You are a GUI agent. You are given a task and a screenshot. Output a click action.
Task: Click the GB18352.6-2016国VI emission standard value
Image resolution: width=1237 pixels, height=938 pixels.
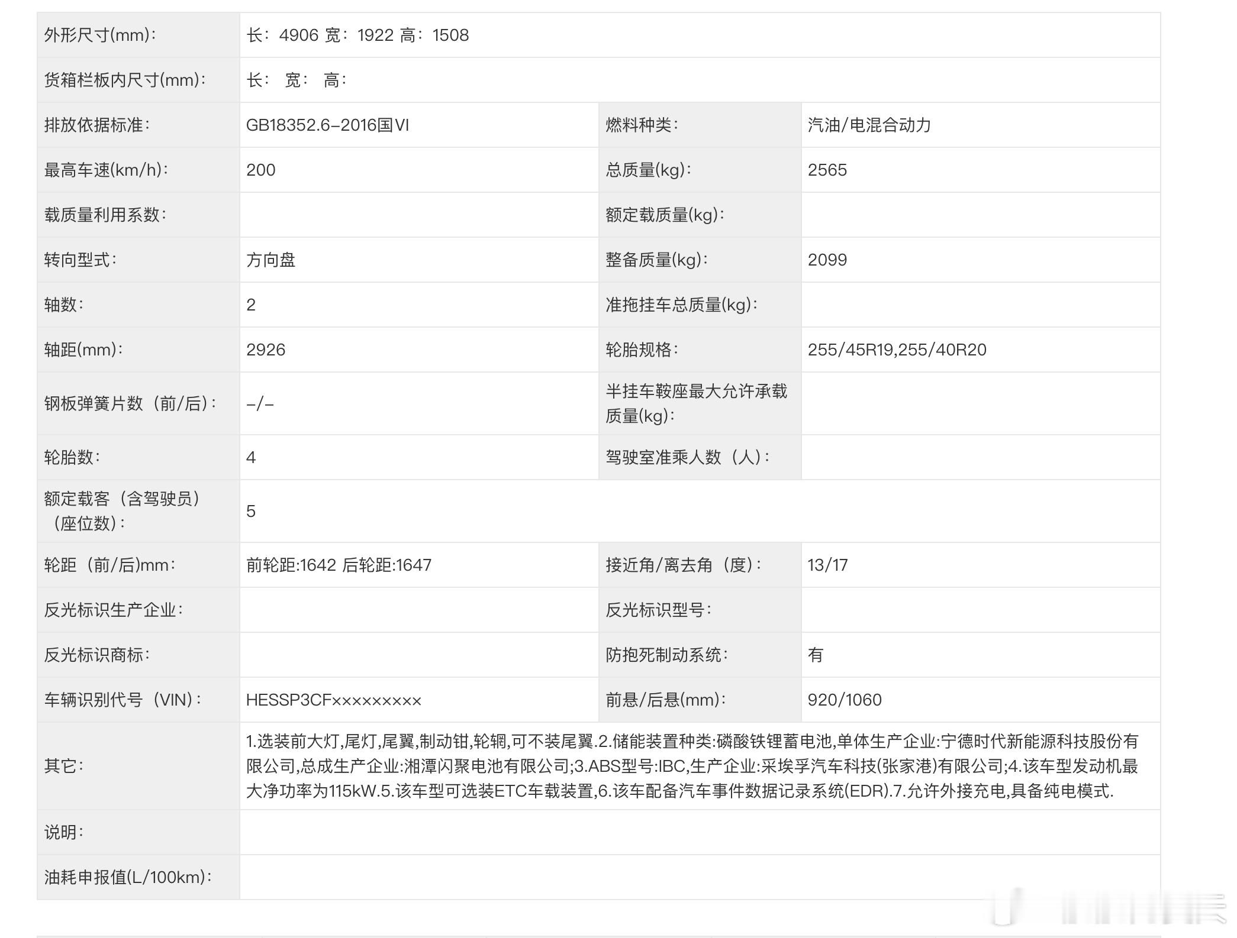[x=327, y=125]
